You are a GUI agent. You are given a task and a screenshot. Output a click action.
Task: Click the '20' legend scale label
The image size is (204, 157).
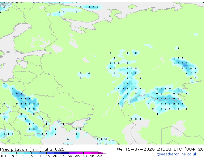[x=55, y=156]
